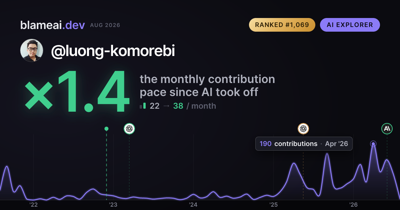Viewport: 400px width, 210px height.
Task: Select the green dot marker above dashed line
Action: [x=106, y=129]
